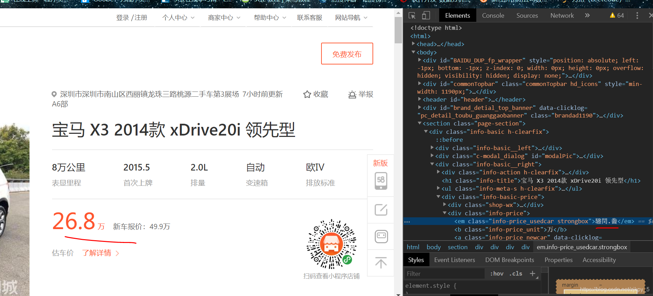
Task: Select the ::before pseudo-element row
Action: [449, 140]
